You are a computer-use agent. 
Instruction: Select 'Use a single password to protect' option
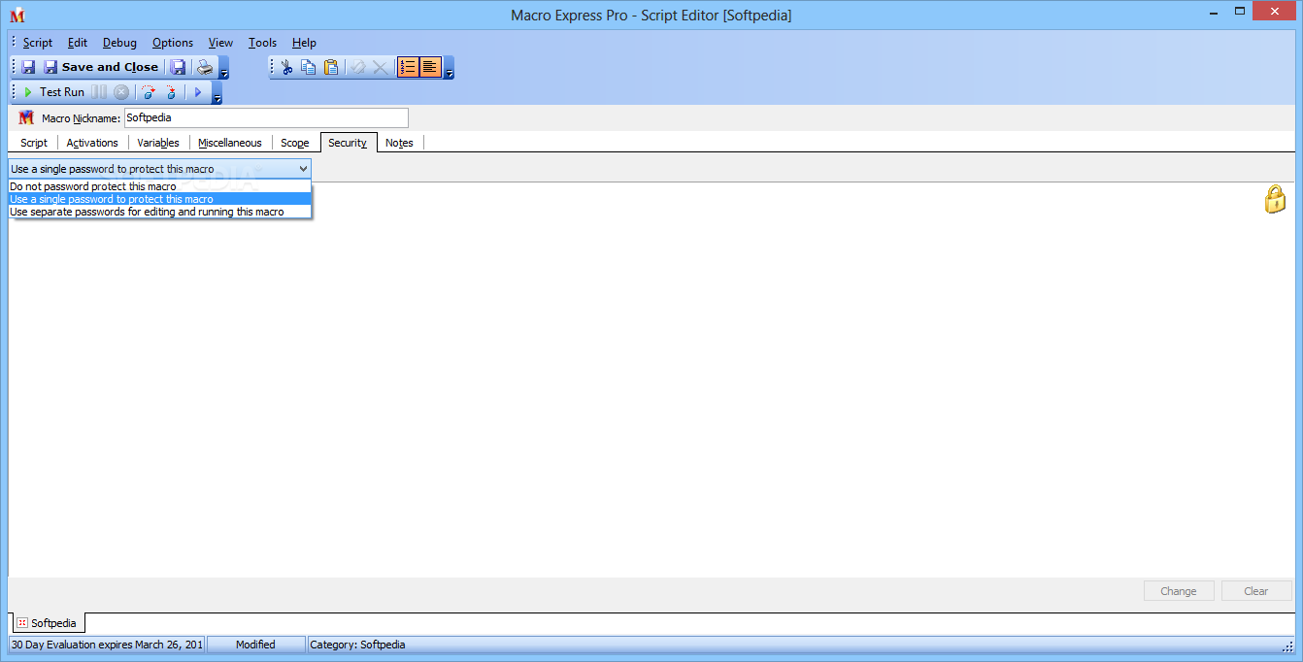point(160,199)
